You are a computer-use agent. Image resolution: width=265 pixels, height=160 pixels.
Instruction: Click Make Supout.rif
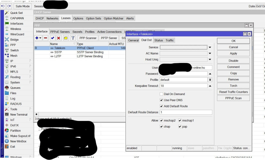(x=20, y=136)
